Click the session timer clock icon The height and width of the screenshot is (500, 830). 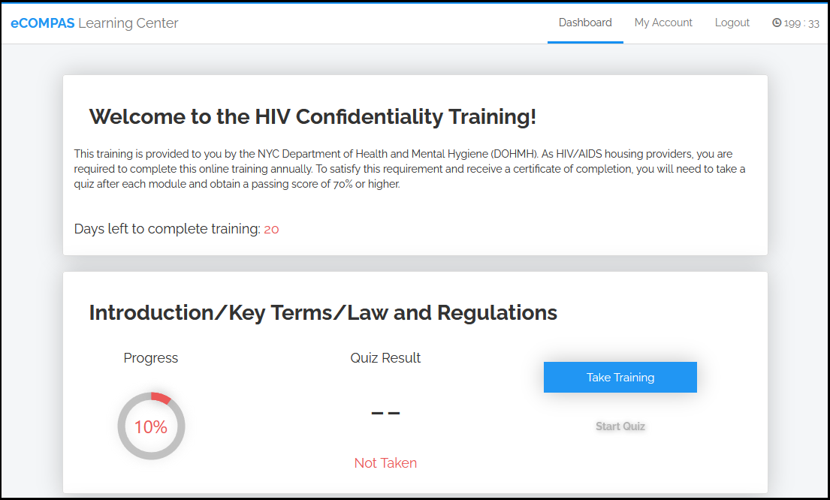[777, 23]
